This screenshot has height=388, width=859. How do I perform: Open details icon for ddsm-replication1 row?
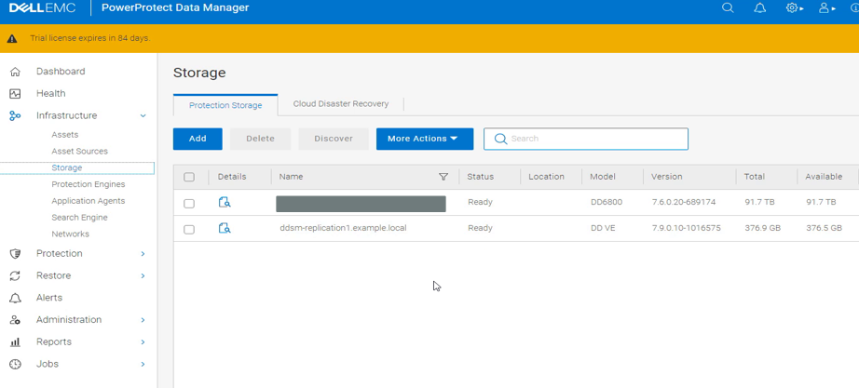[x=225, y=228]
